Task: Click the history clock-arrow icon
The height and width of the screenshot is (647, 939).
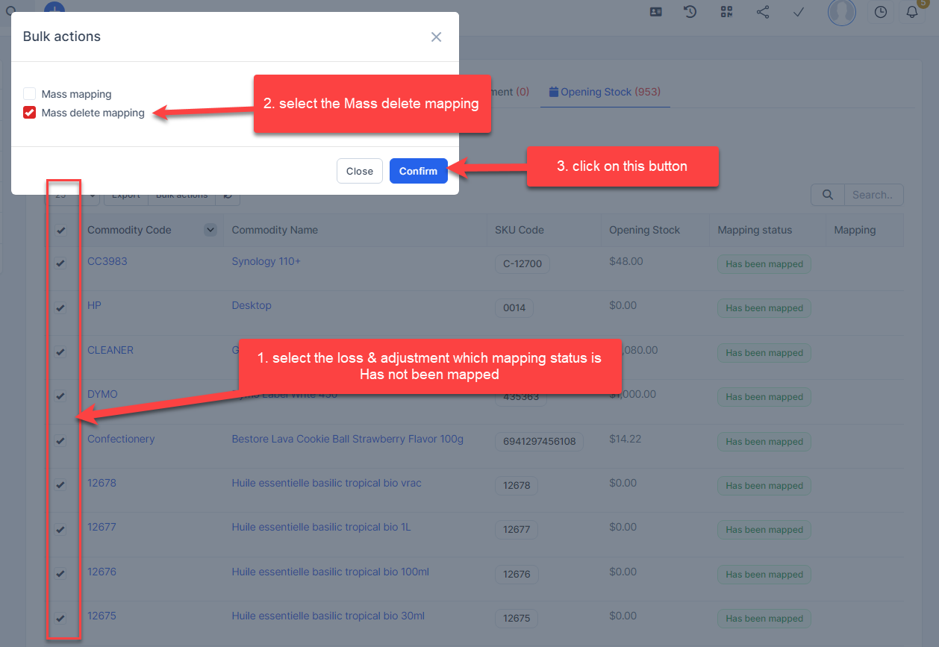Action: click(x=690, y=12)
